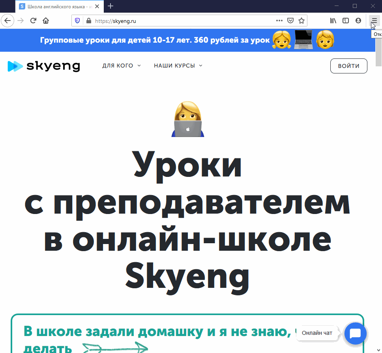Click the homework question card
The height and width of the screenshot is (353, 382).
[x=187, y=334]
